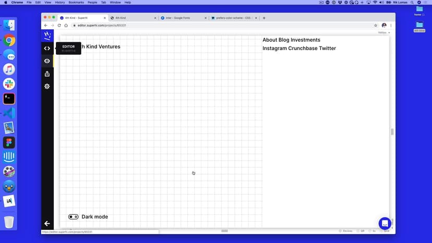The width and height of the screenshot is (432, 243).
Task: Click the share/export icon in sidebar
Action: (47, 74)
